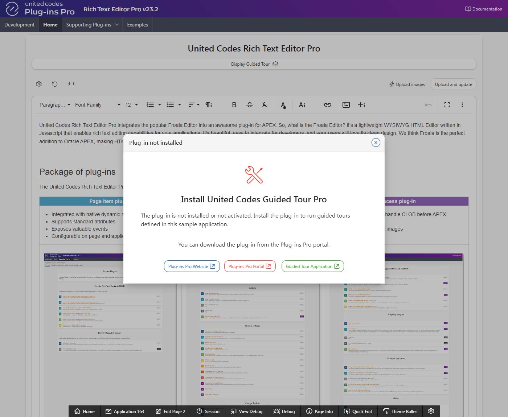The width and height of the screenshot is (508, 417).
Task: Open more text options icon
Action: (x=302, y=105)
